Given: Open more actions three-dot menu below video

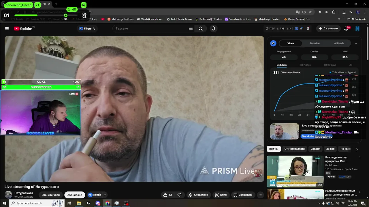Looking at the screenshot, I should point(260,195).
